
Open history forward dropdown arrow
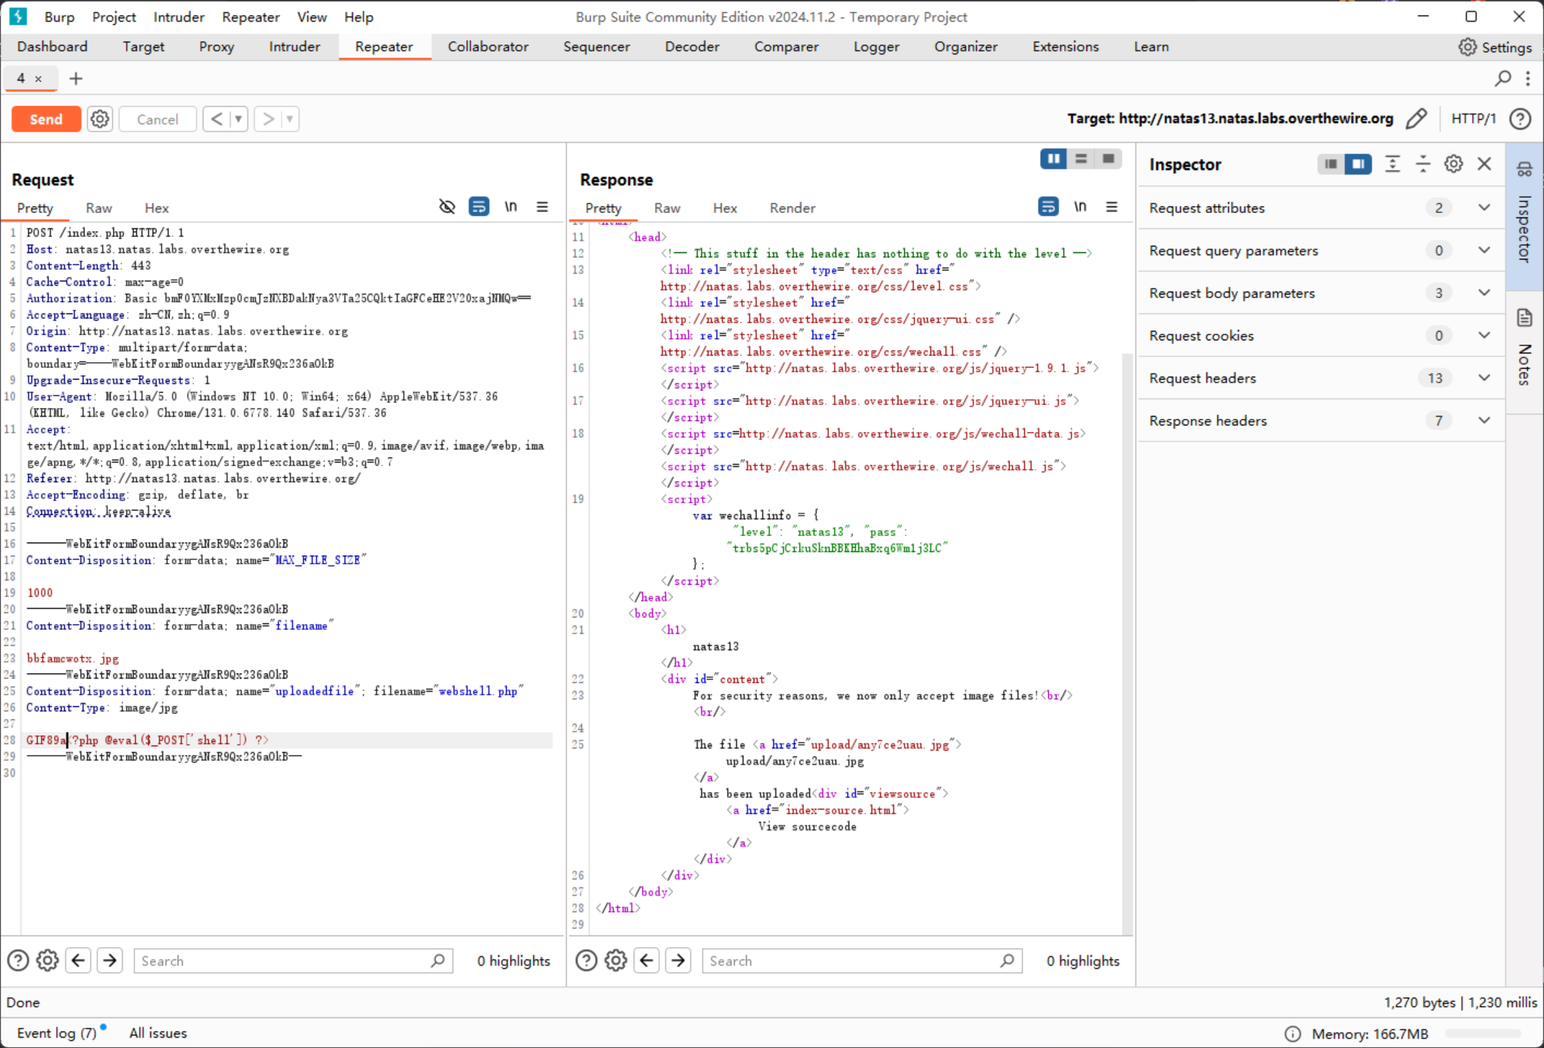coord(289,119)
